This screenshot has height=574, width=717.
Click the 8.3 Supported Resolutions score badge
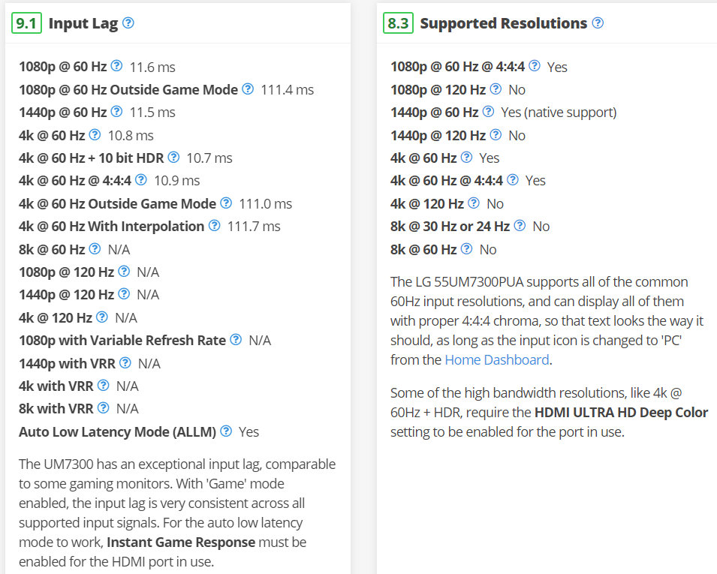click(397, 23)
